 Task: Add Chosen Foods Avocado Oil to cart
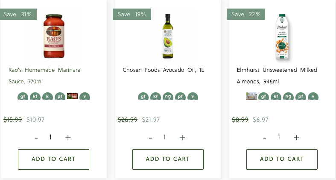tap(168, 159)
